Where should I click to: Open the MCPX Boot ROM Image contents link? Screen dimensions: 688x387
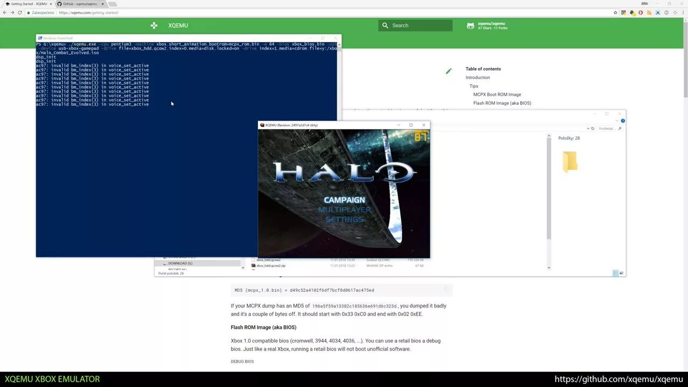[497, 95]
